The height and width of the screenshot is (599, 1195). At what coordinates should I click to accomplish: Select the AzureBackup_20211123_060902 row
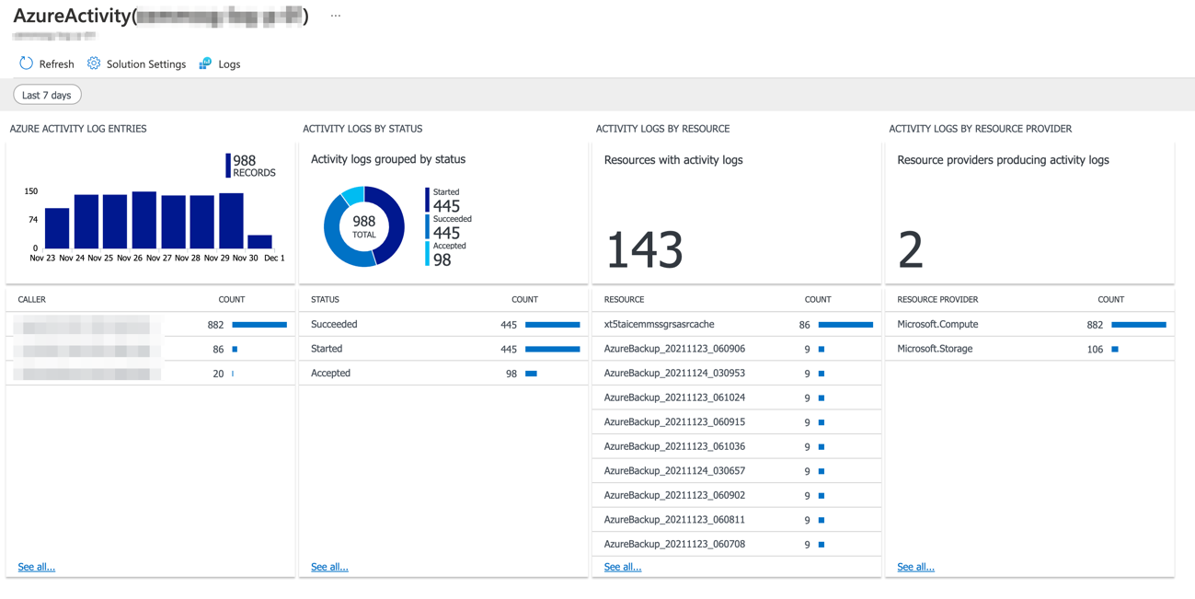tap(737, 495)
